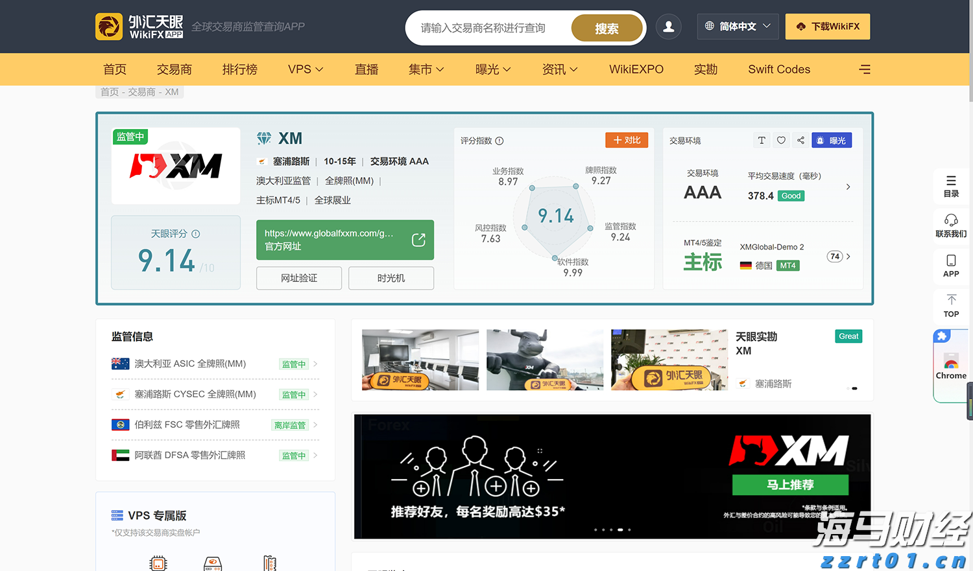Click the first XM office photo thumbnail
This screenshot has height=571, width=973.
pyautogui.click(x=420, y=360)
